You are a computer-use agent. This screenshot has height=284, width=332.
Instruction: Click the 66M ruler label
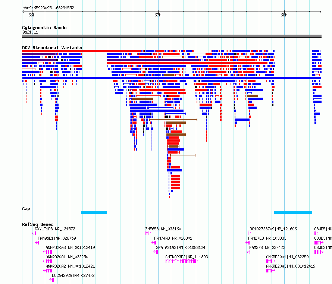[32, 15]
